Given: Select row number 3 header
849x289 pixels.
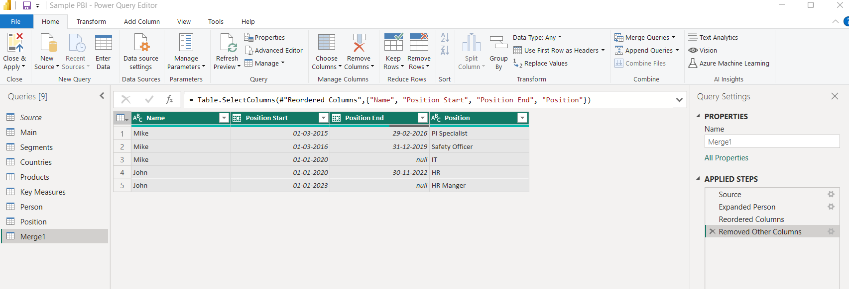Looking at the screenshot, I should point(122,159).
